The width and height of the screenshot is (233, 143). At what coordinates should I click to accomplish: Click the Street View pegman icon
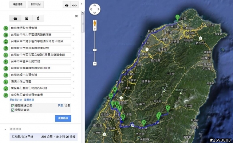[x=95, y=23]
